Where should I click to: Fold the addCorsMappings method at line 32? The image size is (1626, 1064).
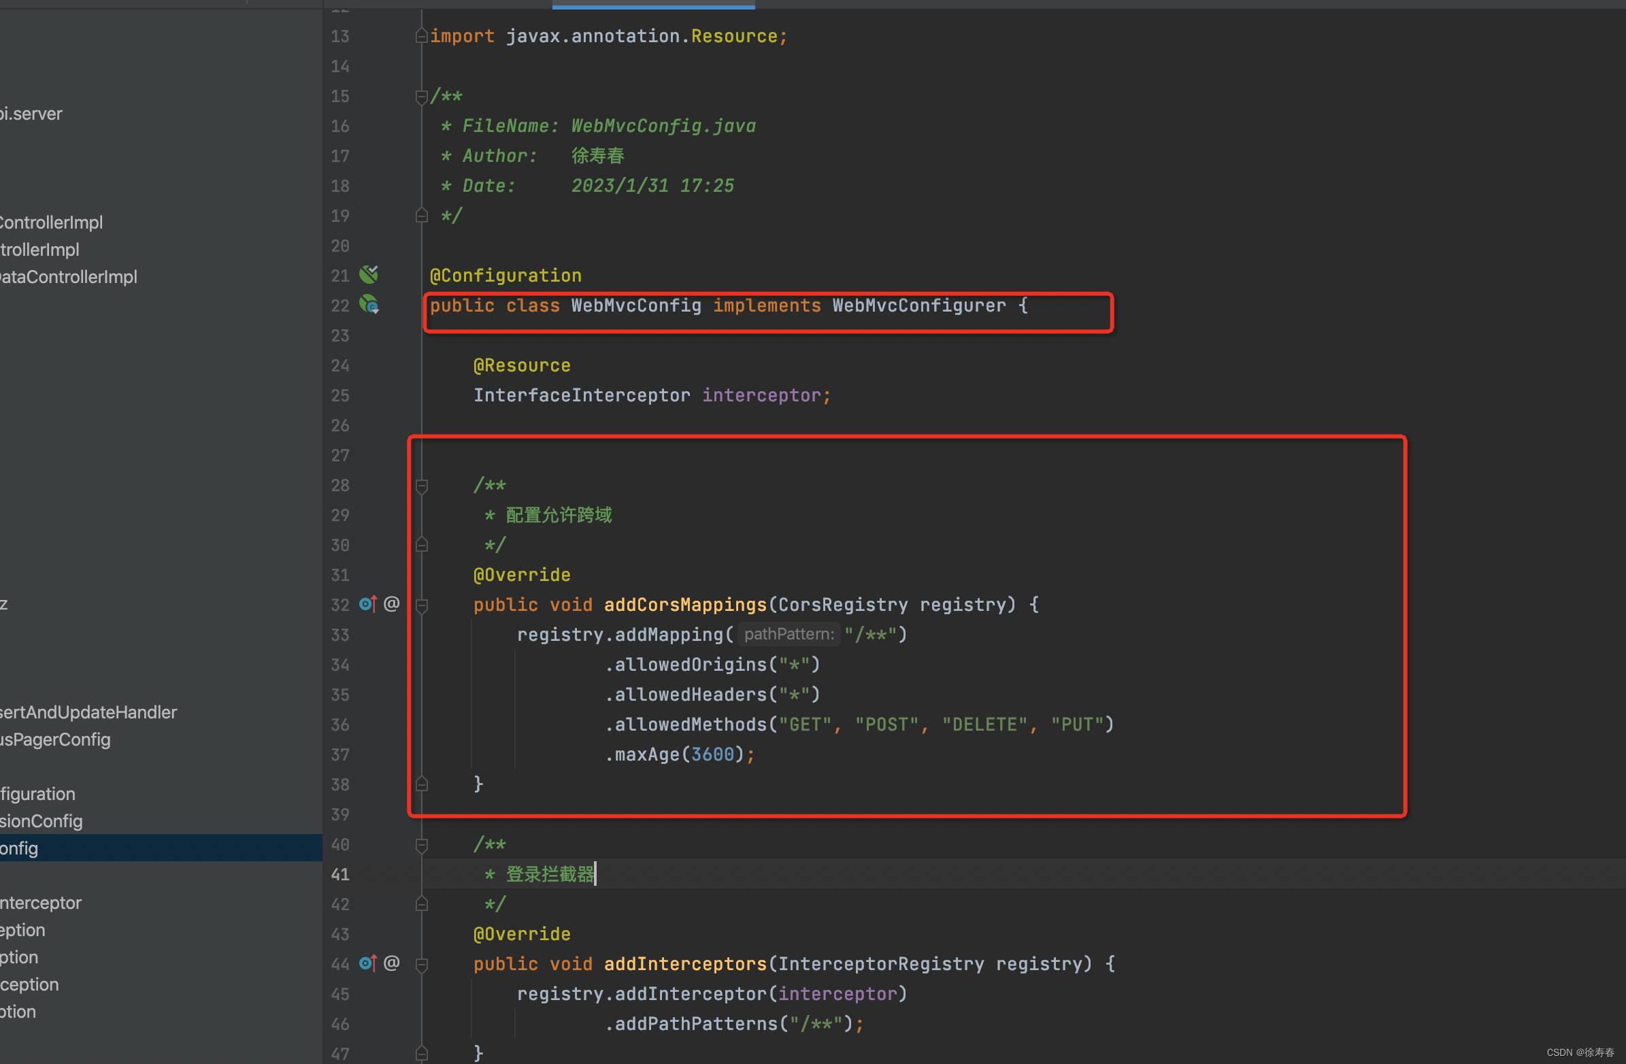pos(422,605)
